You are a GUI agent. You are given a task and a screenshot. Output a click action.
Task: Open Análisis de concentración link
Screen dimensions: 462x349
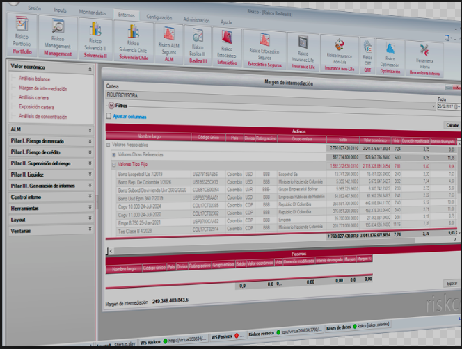(43, 116)
